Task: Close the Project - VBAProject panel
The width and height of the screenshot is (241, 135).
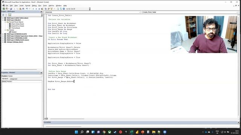Action: coord(41,12)
